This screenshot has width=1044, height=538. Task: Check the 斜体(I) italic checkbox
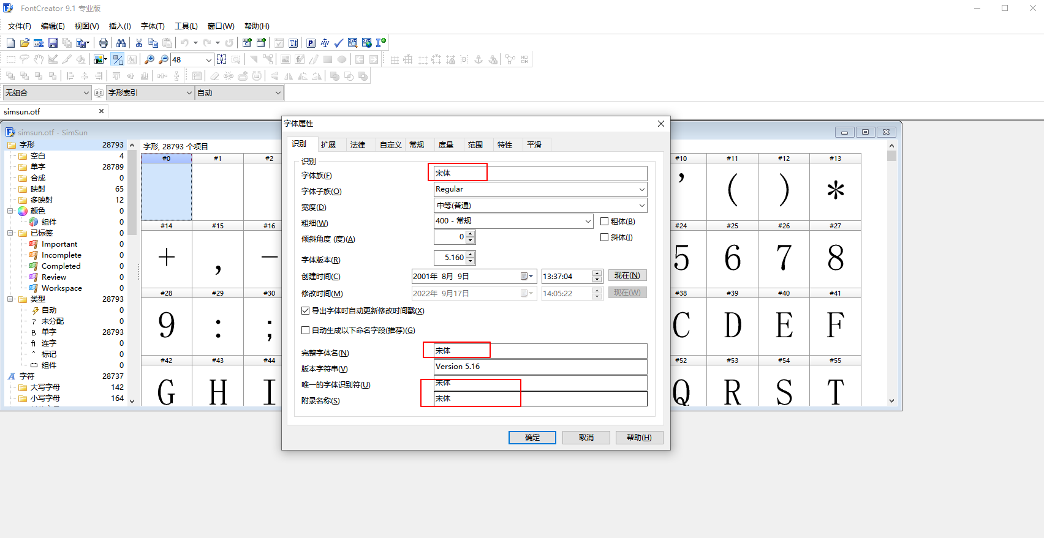pyautogui.click(x=605, y=237)
